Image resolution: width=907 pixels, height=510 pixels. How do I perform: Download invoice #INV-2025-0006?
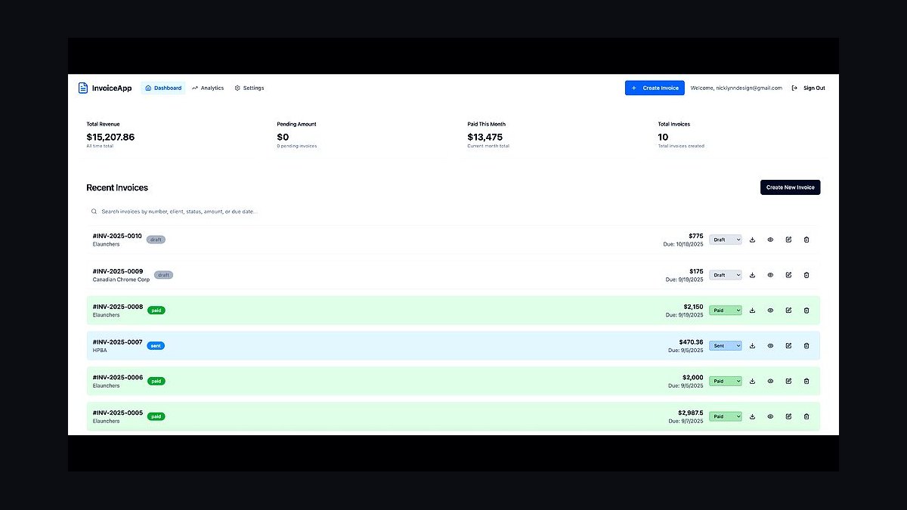tap(752, 381)
